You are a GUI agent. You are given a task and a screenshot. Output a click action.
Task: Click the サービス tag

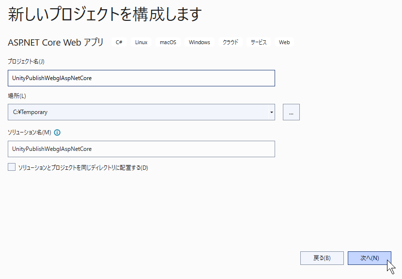[x=259, y=42]
